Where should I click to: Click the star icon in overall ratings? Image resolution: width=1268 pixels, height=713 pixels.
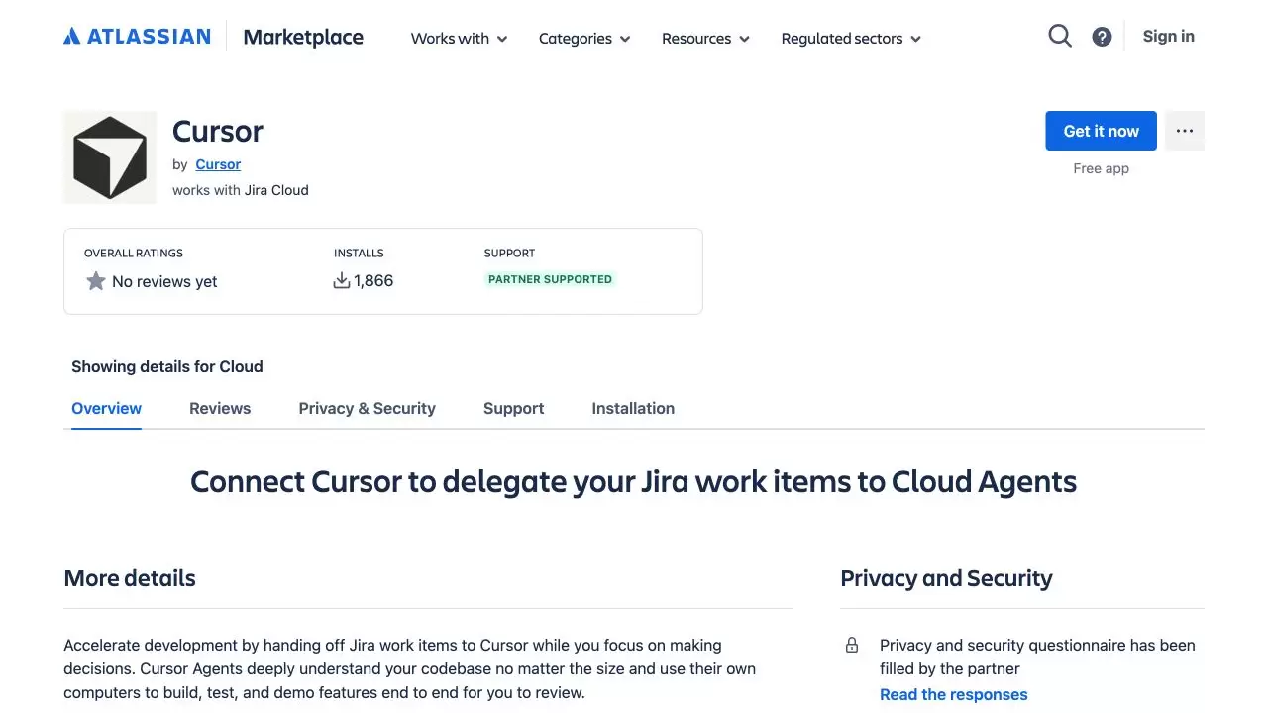pyautogui.click(x=96, y=281)
